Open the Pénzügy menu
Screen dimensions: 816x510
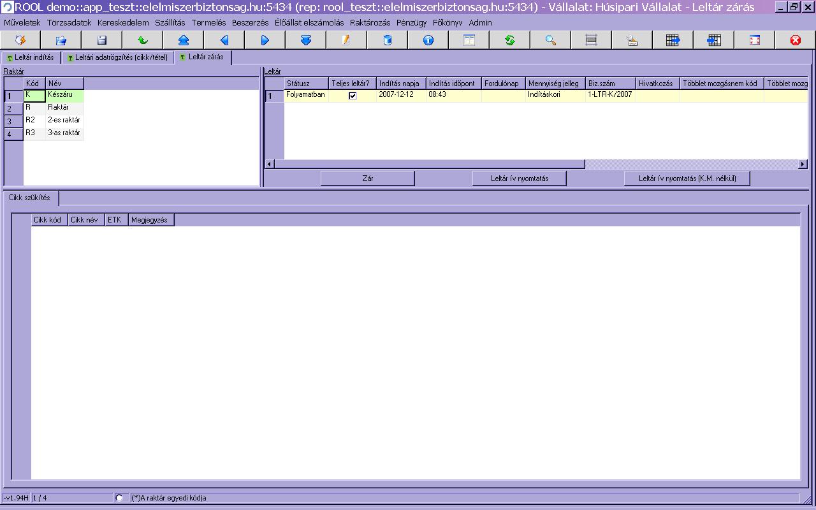(411, 22)
